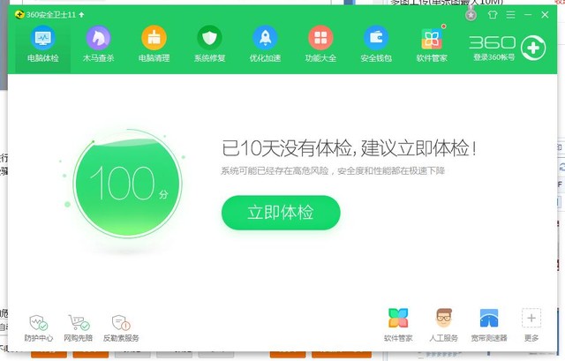The image size is (565, 361).
Task: Open 网购先赔 shopping protection
Action: [x=79, y=328]
